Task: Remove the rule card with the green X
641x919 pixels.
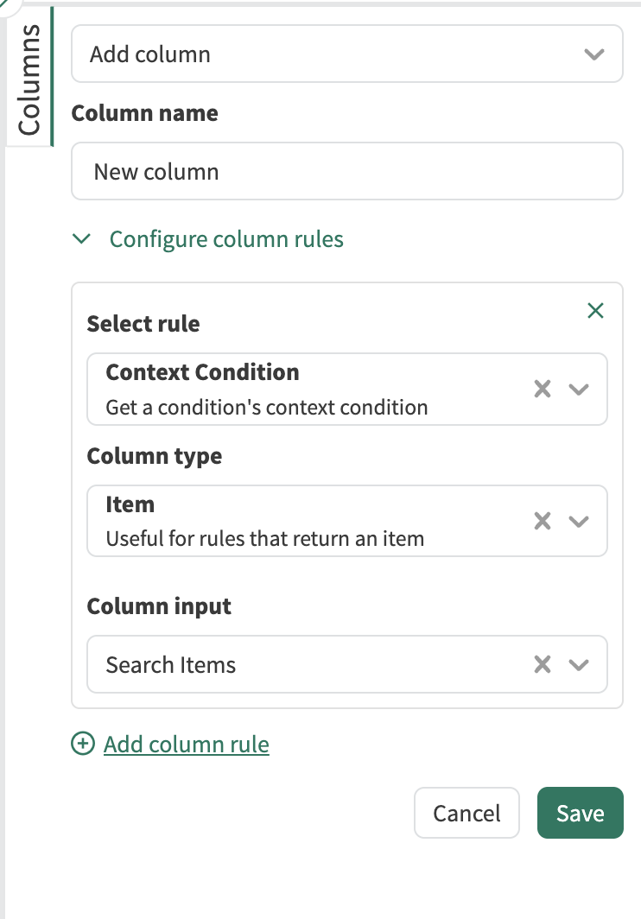Action: [x=595, y=311]
